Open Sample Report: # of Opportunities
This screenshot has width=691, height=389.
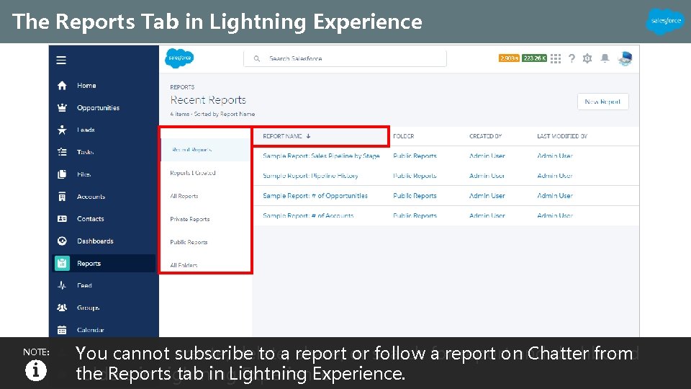(x=315, y=196)
